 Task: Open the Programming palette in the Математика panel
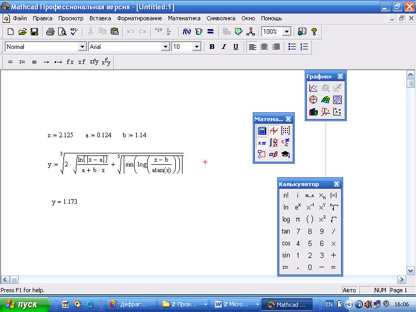coord(262,154)
